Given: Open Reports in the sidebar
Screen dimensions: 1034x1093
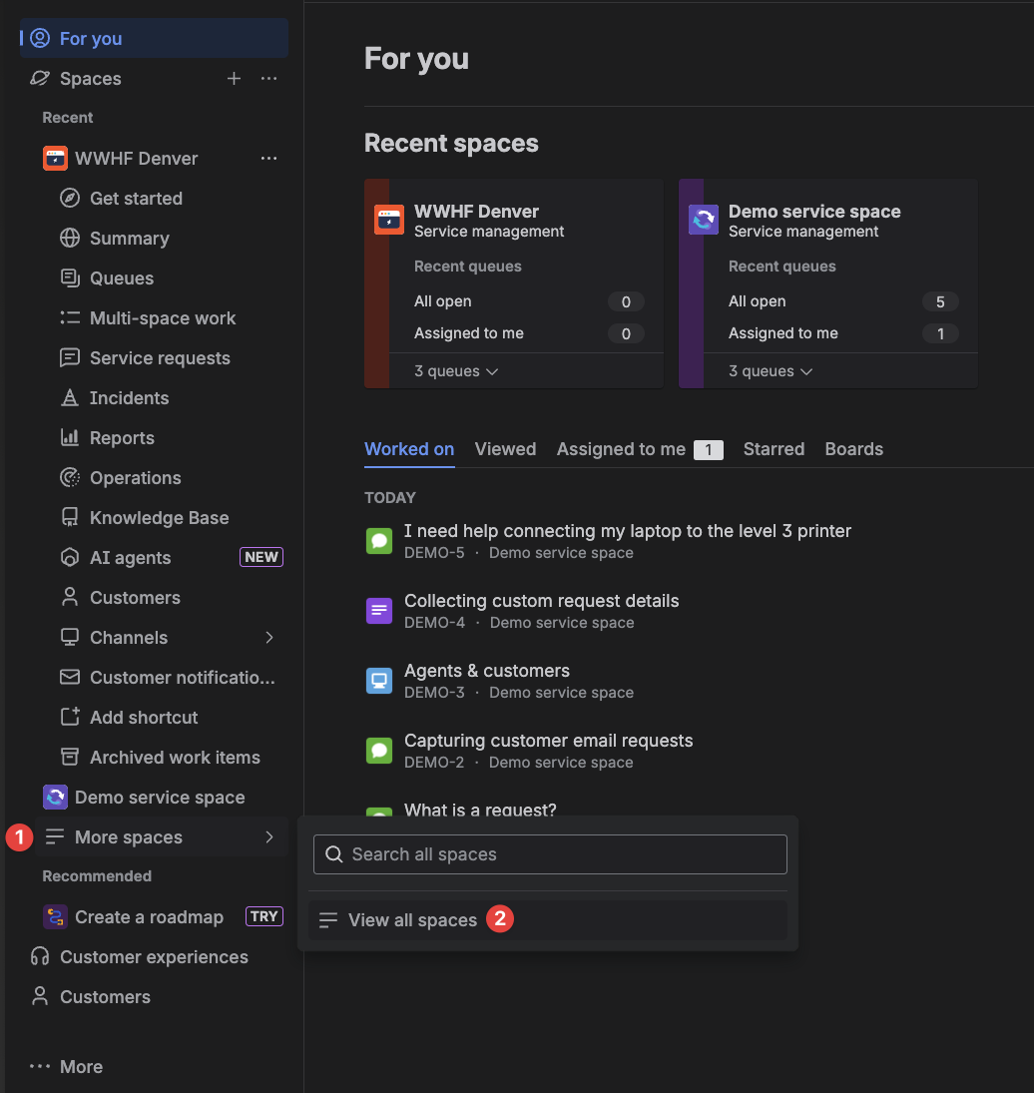Looking at the screenshot, I should click(122, 438).
